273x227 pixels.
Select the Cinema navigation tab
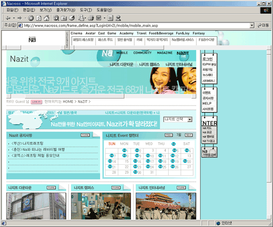[x=76, y=33]
